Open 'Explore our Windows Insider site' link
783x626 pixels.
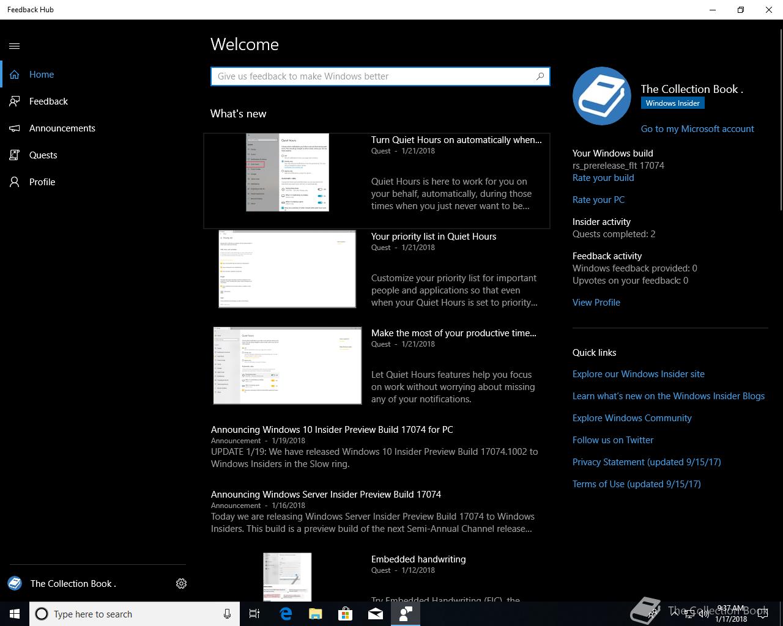click(639, 374)
